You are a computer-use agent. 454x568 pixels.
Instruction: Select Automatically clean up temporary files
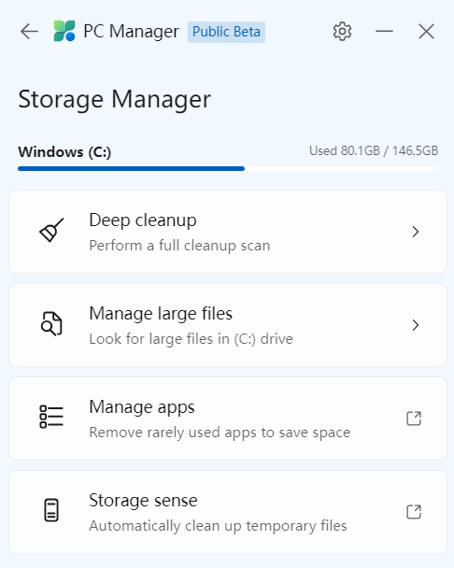click(218, 526)
